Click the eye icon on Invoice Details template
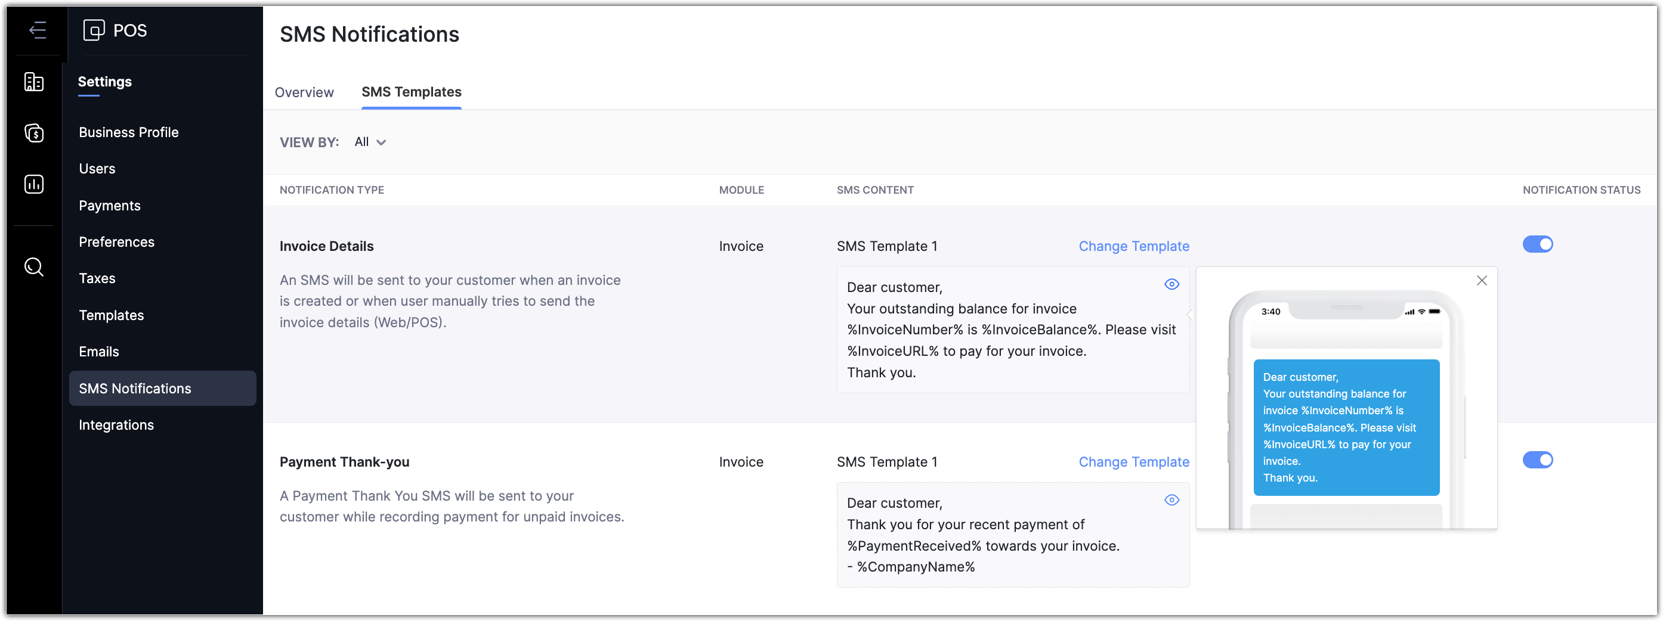The image size is (1663, 621). point(1171,284)
